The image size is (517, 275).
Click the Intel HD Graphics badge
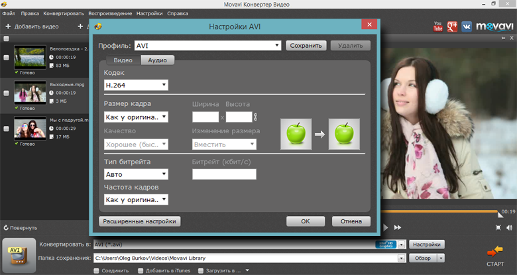[x=386, y=245]
